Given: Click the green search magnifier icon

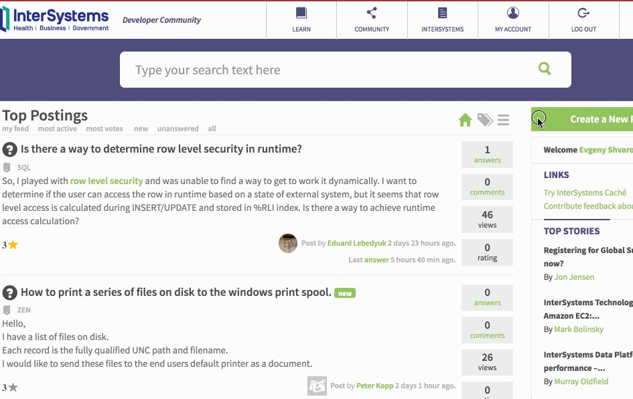Looking at the screenshot, I should click(x=545, y=69).
